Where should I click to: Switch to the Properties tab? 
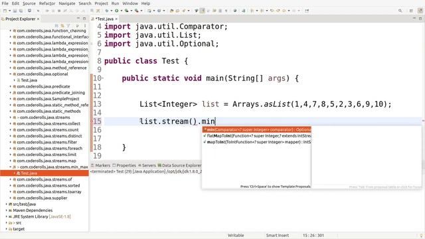coord(124,165)
